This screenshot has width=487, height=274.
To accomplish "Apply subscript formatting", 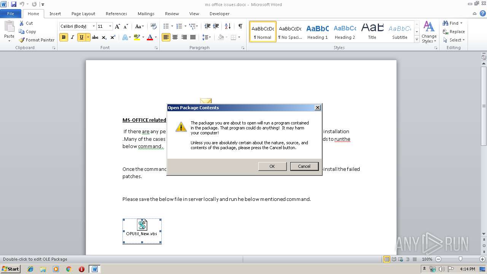I will (x=104, y=37).
